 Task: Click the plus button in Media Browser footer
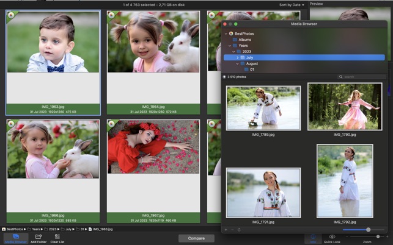tap(226, 230)
